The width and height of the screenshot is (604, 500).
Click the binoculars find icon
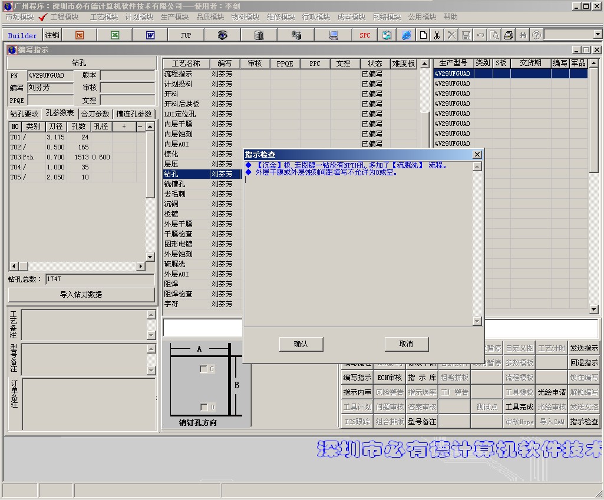coord(523,35)
